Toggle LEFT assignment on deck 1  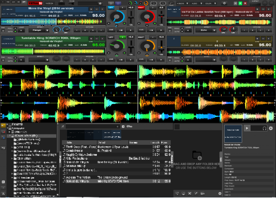pos(111,8)
